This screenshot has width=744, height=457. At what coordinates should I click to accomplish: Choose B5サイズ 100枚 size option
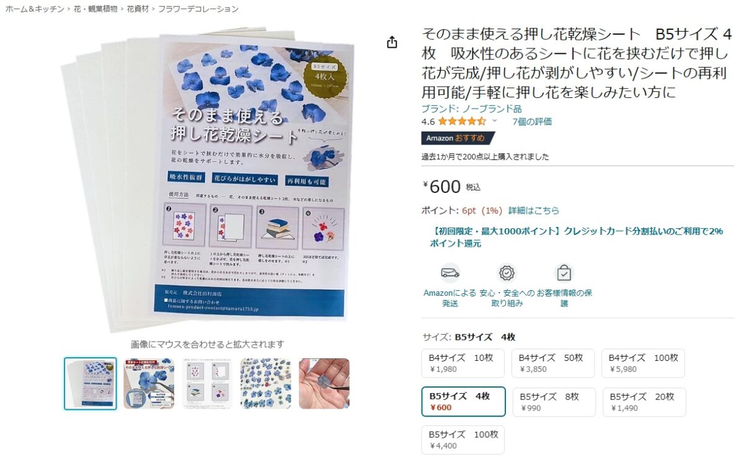tap(463, 440)
